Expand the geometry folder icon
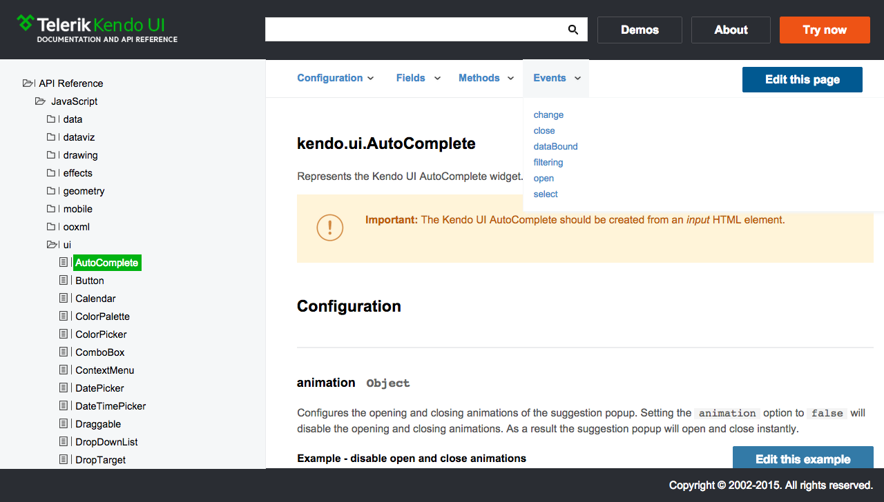Image resolution: width=884 pixels, height=502 pixels. tap(51, 191)
